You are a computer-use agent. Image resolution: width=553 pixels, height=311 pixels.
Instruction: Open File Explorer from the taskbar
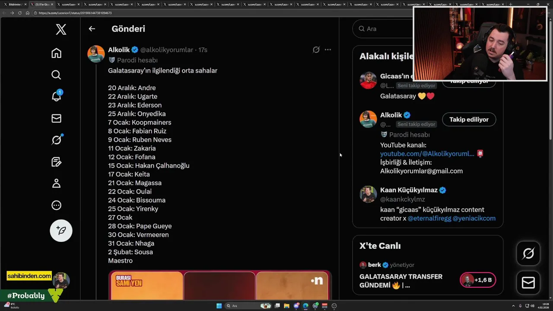click(x=286, y=306)
